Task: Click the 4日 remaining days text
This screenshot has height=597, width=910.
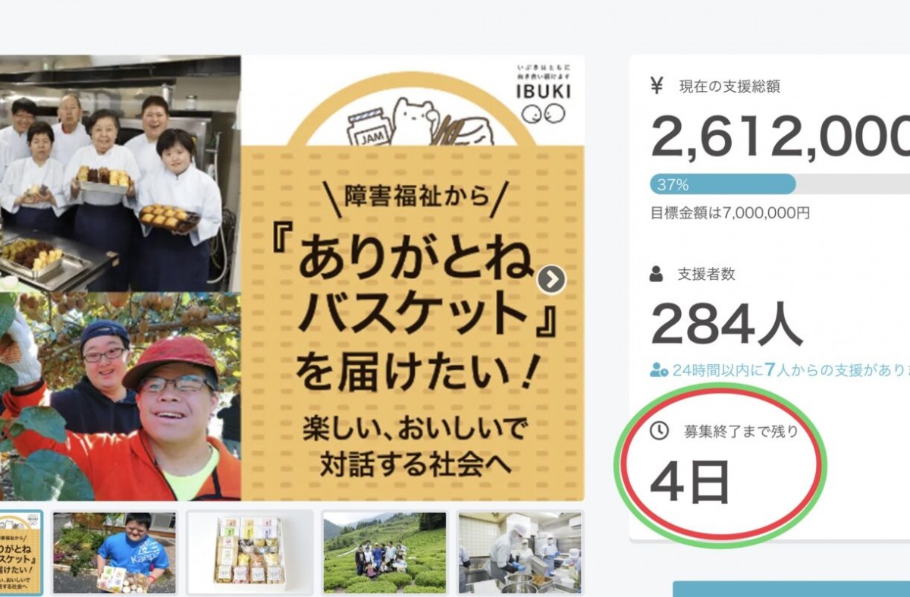Action: [690, 481]
